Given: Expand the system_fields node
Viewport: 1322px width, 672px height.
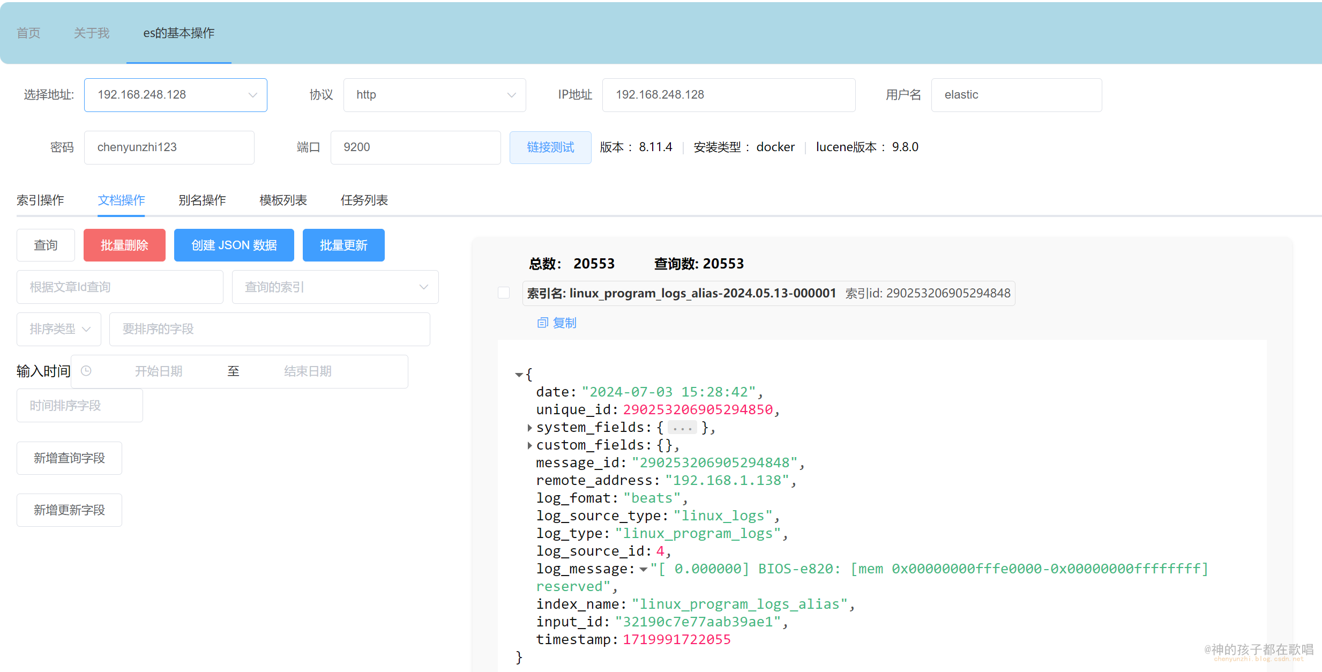Looking at the screenshot, I should coord(529,428).
